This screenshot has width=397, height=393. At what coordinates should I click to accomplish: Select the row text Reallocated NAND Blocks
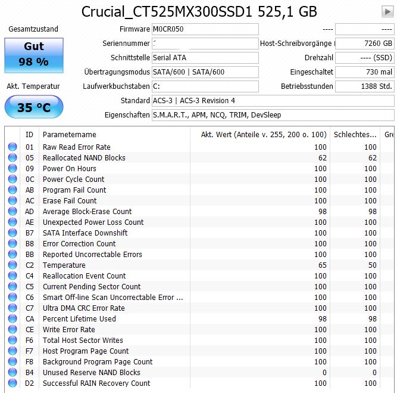(x=84, y=158)
